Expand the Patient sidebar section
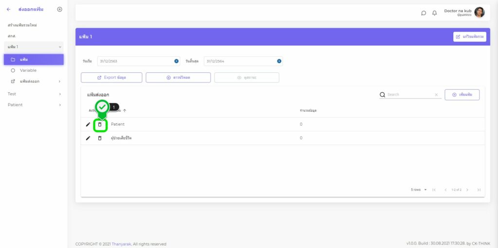The width and height of the screenshot is (498, 248). (60, 105)
